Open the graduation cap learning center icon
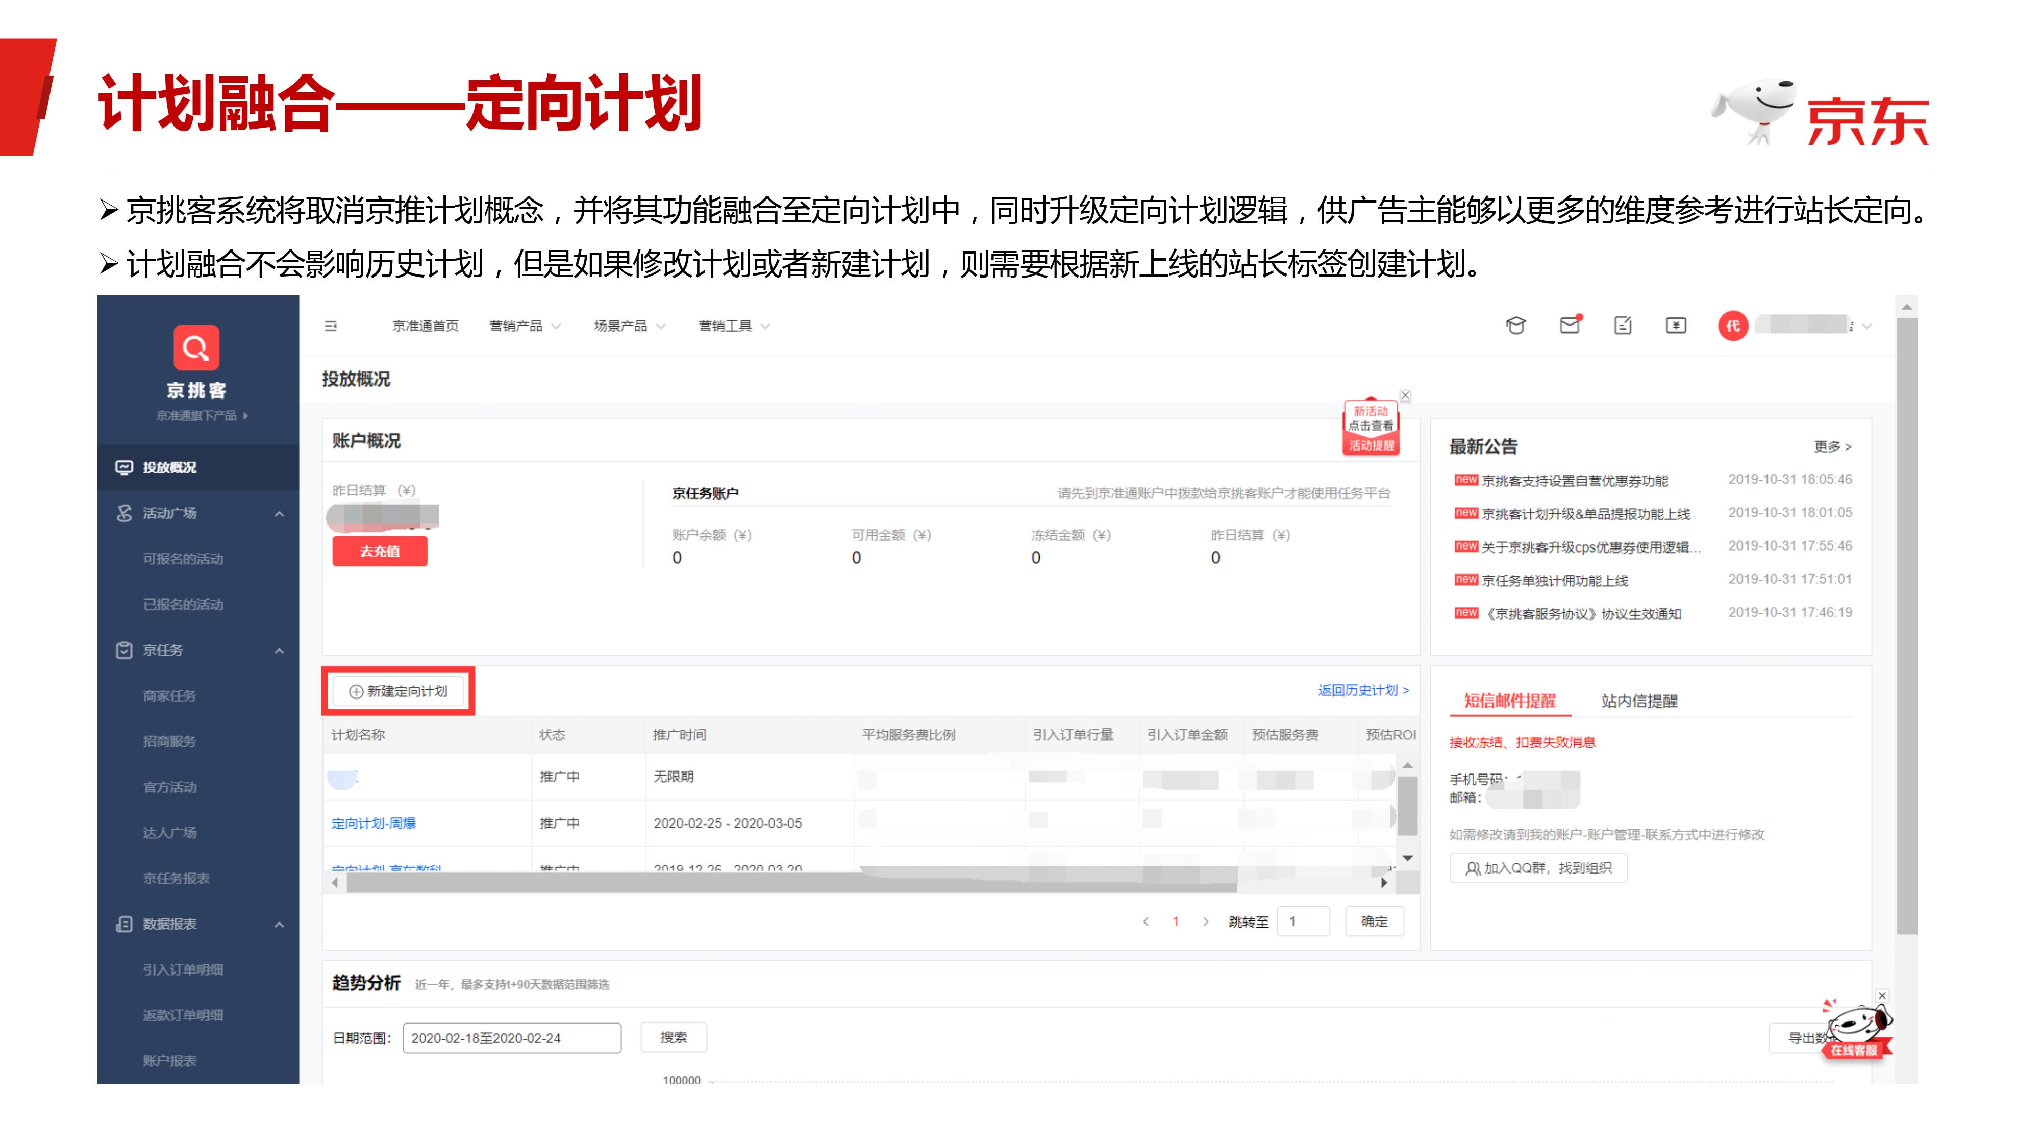 [x=1515, y=326]
